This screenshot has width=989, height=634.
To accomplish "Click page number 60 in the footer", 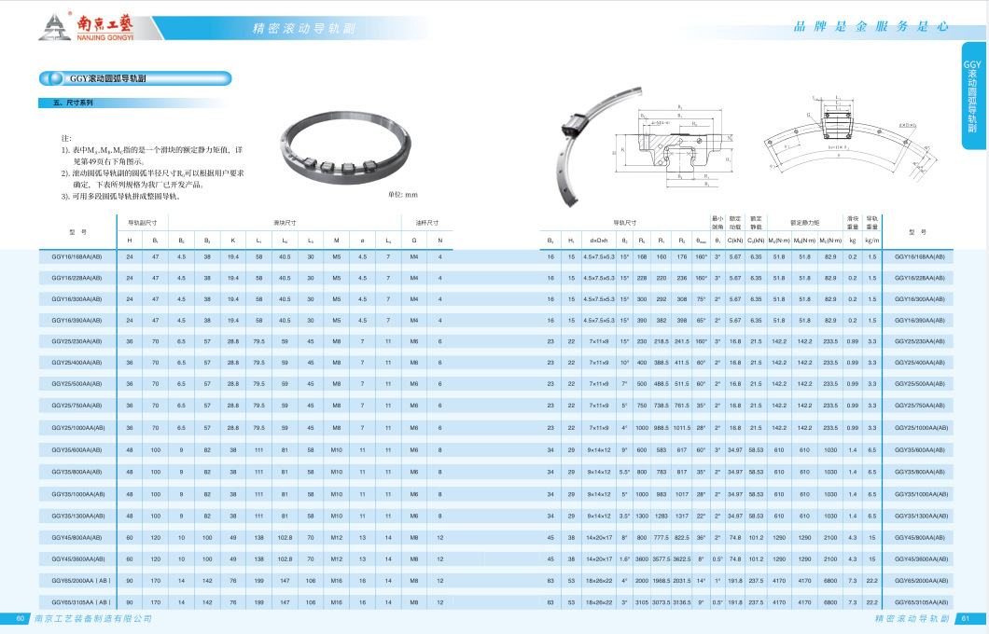I will (20, 619).
